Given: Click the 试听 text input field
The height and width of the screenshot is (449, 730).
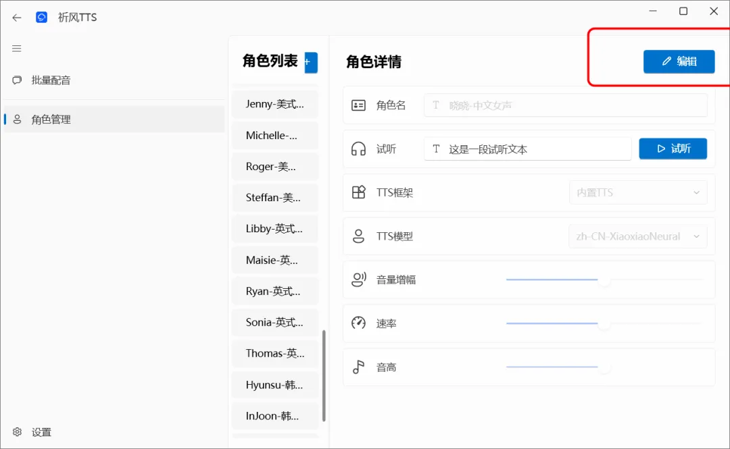Looking at the screenshot, I should [x=527, y=149].
